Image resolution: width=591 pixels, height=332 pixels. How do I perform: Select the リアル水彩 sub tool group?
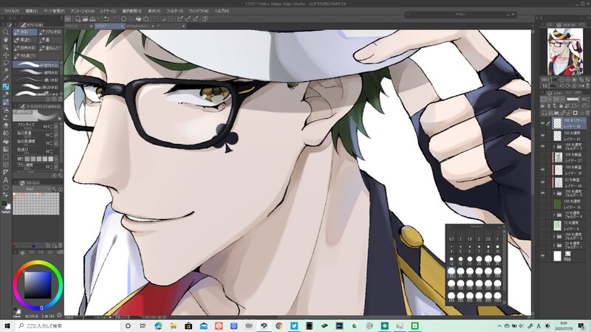49,32
